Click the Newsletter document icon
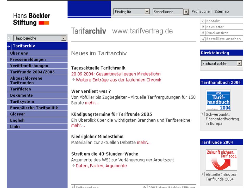250x188 pixels. 203,27
